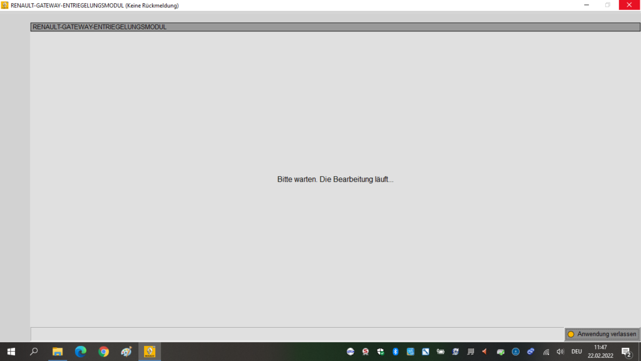Screen dimensions: 641x361
Task: Close the Renault Gateway window
Action: point(629,5)
